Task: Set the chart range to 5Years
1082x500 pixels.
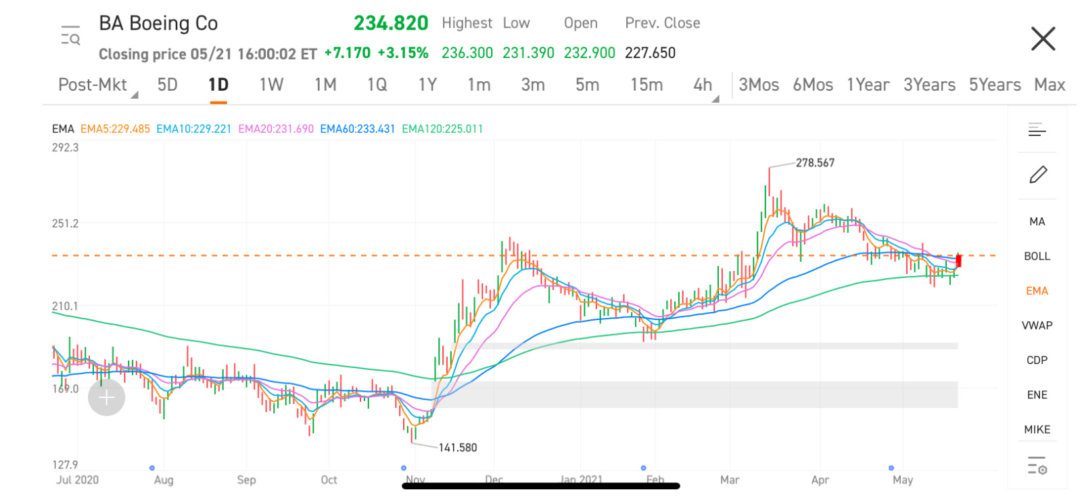Action: [x=995, y=85]
